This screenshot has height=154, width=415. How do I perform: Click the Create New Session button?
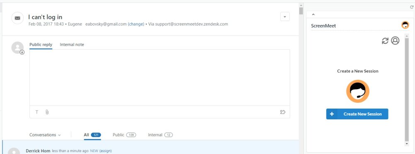357,114
